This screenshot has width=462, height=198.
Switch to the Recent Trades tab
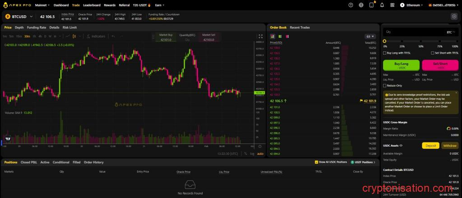300,28
